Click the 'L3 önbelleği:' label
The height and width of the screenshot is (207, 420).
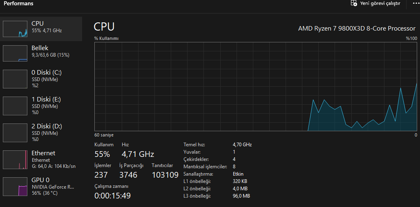coord(197,196)
